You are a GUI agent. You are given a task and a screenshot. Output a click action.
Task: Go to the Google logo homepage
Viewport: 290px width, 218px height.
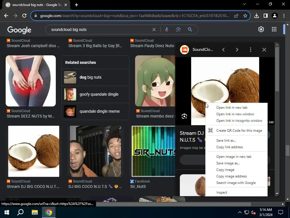point(19,30)
